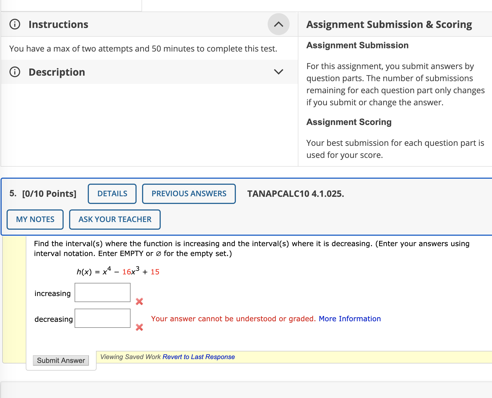Click the Description header to expand it

tap(56, 72)
